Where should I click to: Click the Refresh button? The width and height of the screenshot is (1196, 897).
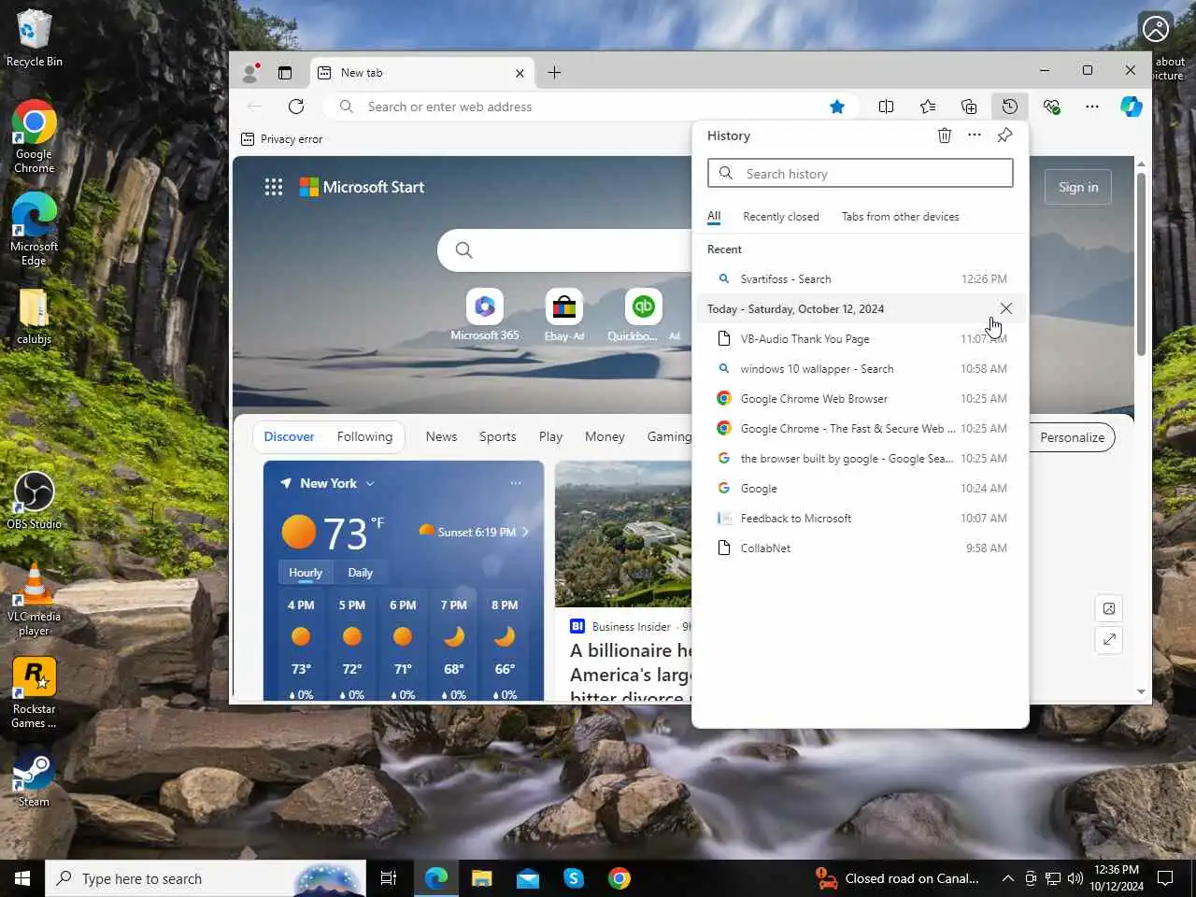click(x=296, y=107)
